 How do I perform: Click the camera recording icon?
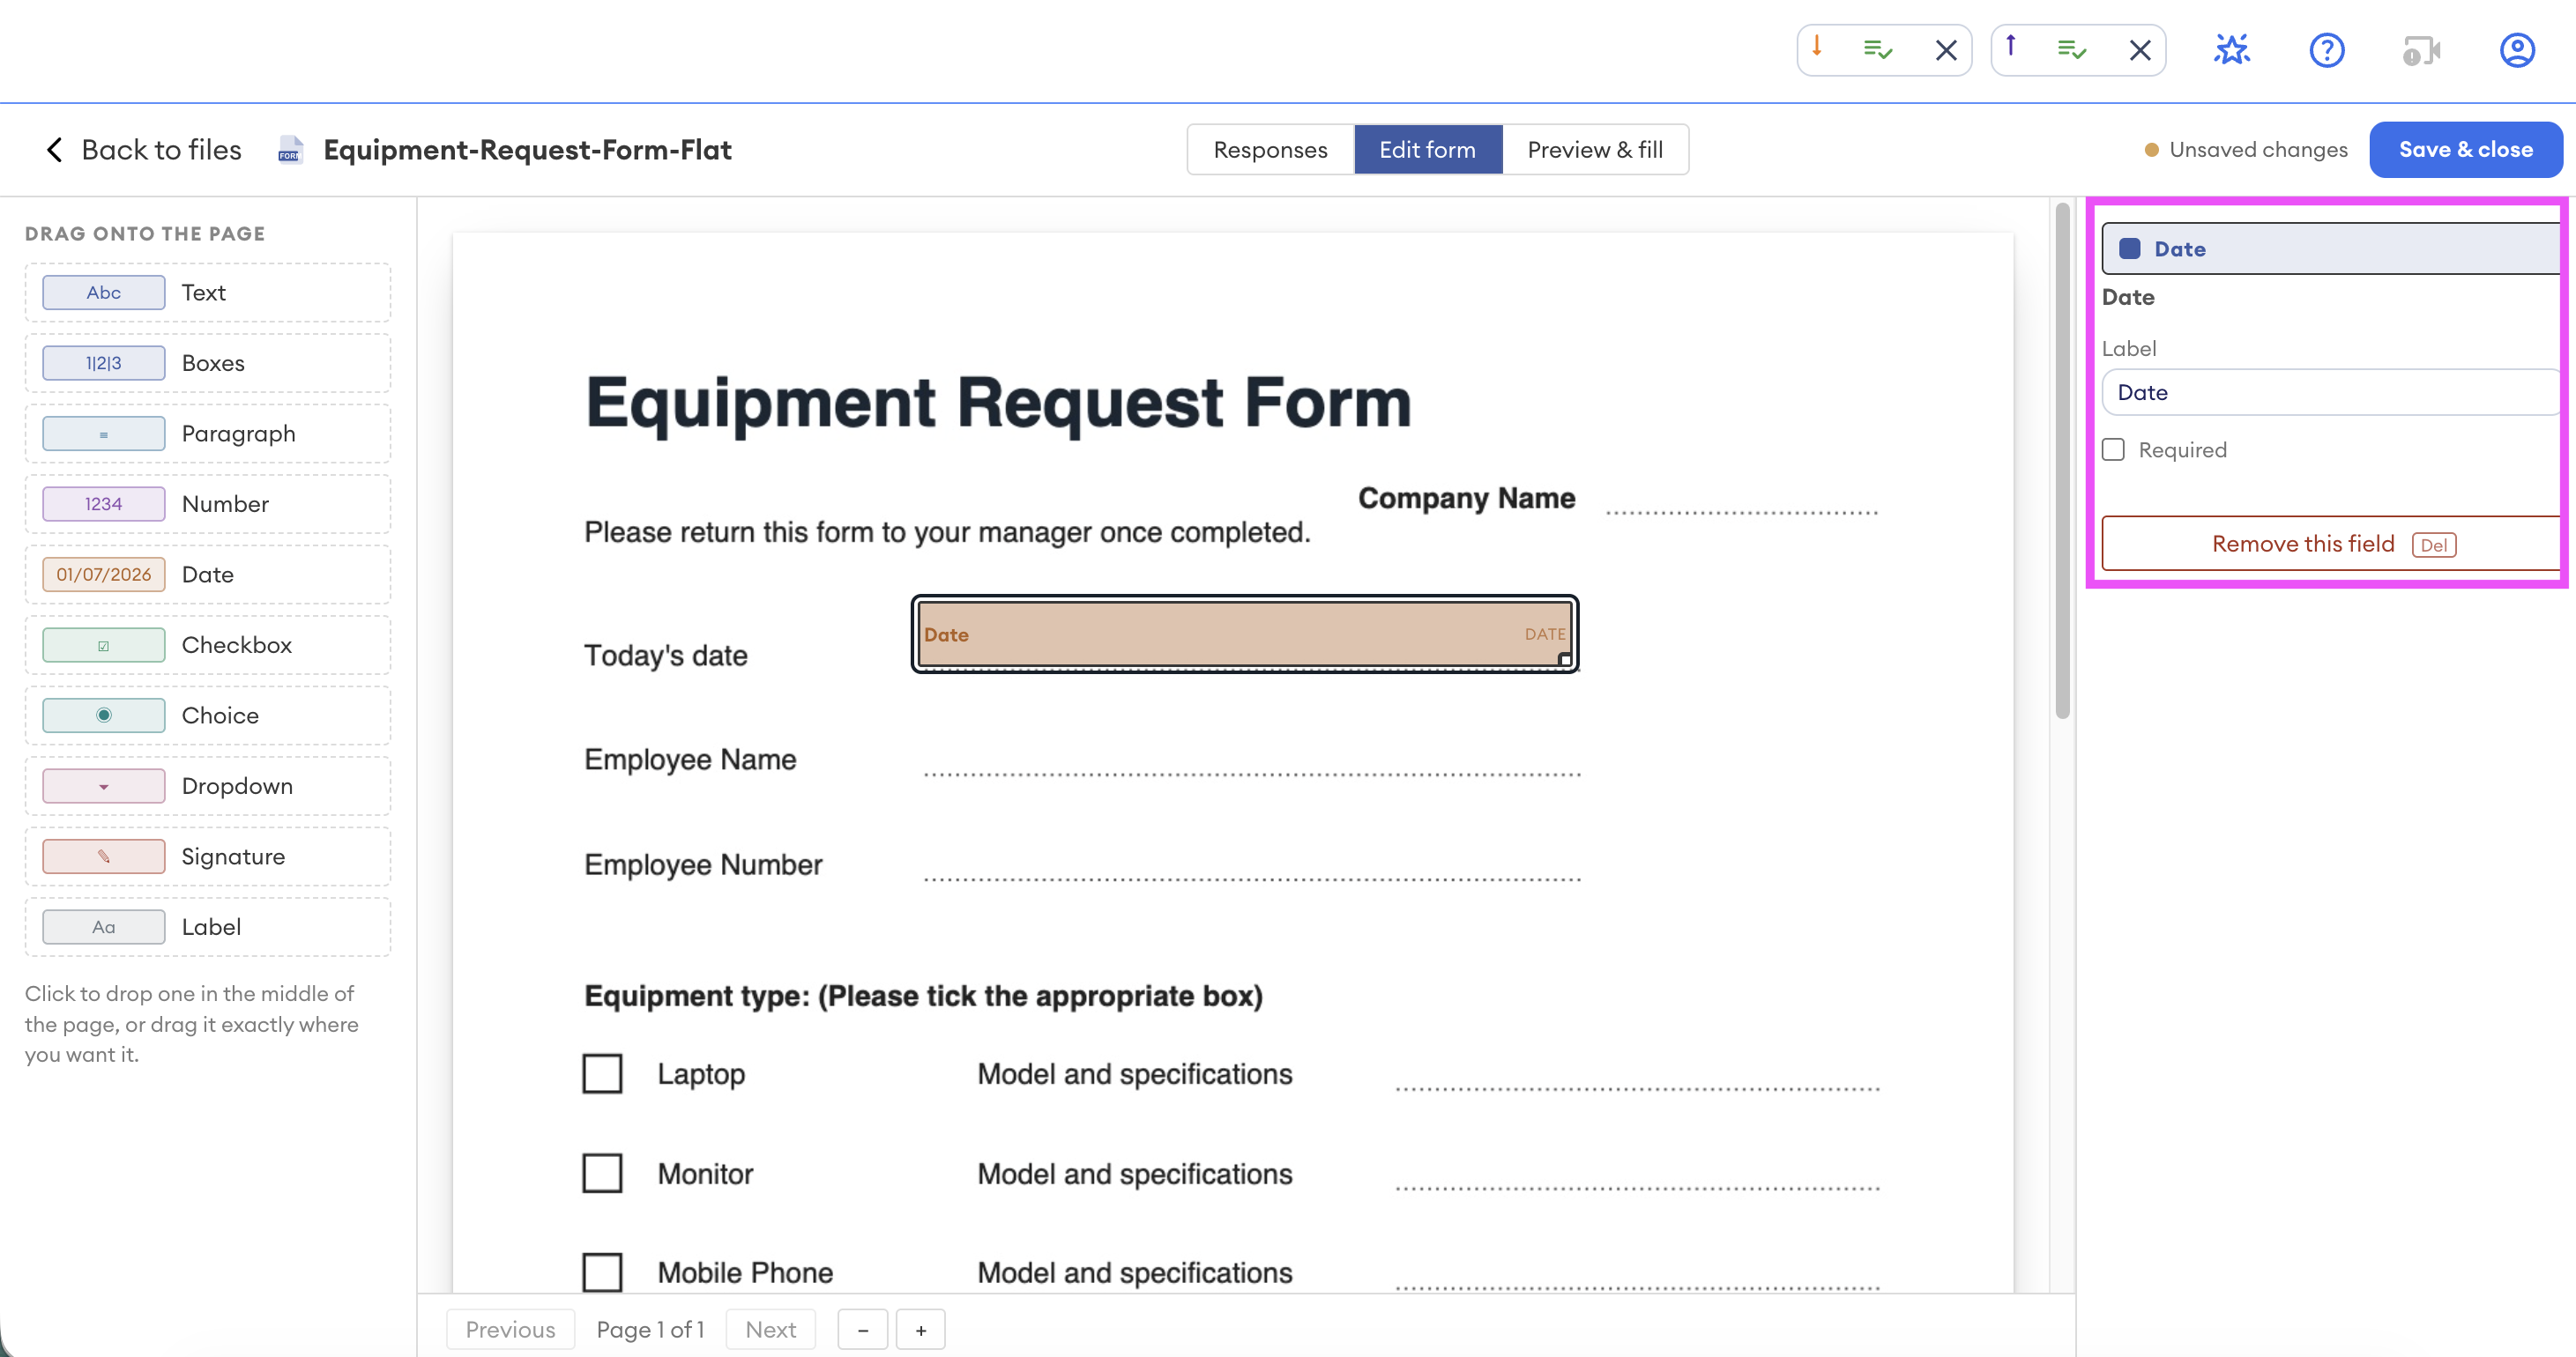(x=2421, y=50)
